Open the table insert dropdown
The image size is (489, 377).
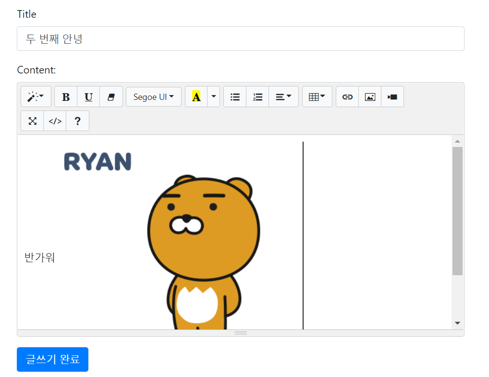click(317, 97)
